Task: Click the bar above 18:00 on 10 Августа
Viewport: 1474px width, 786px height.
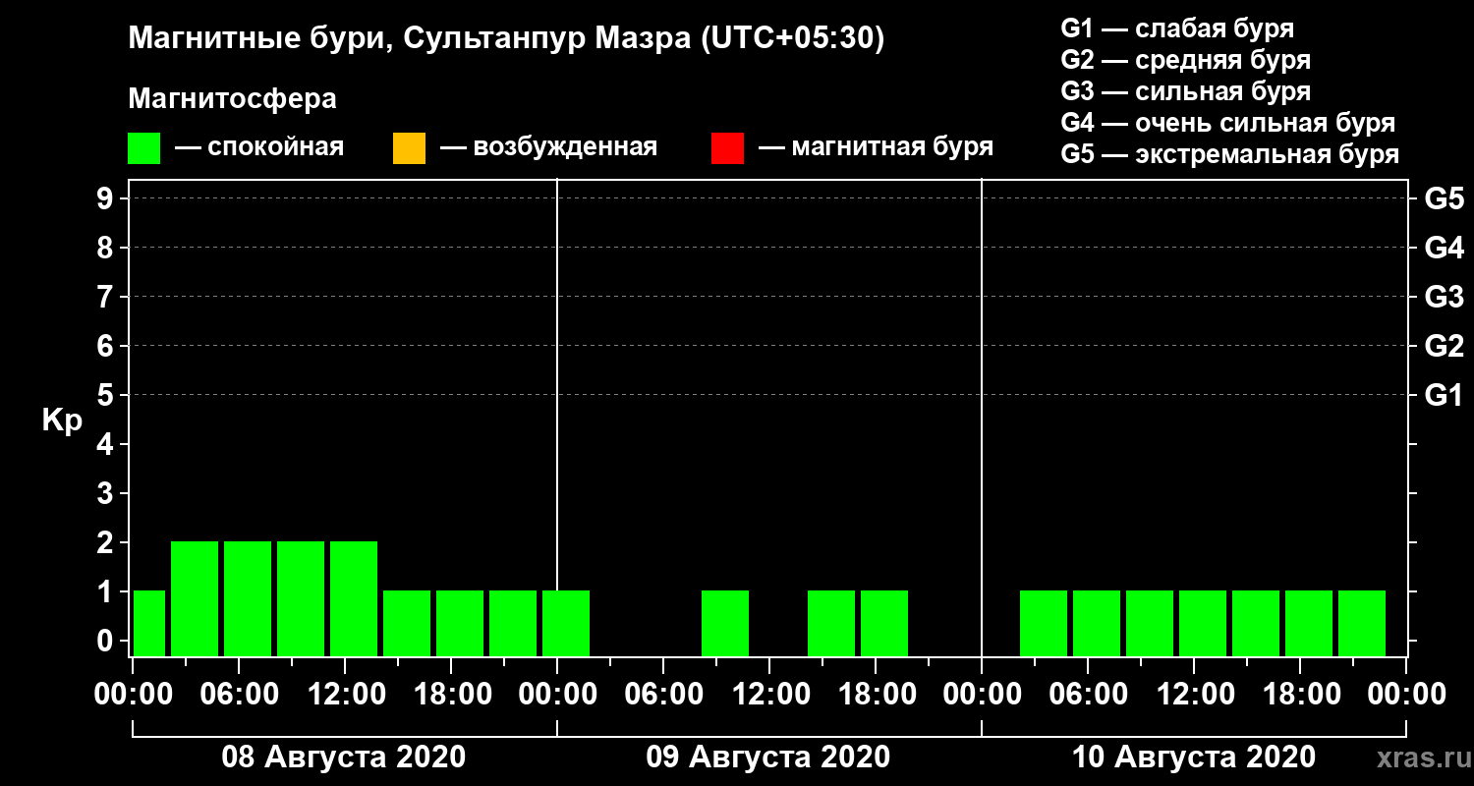Action: pos(1309,623)
